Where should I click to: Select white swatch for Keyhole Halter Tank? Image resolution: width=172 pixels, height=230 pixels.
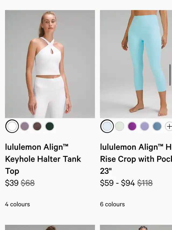point(12,126)
